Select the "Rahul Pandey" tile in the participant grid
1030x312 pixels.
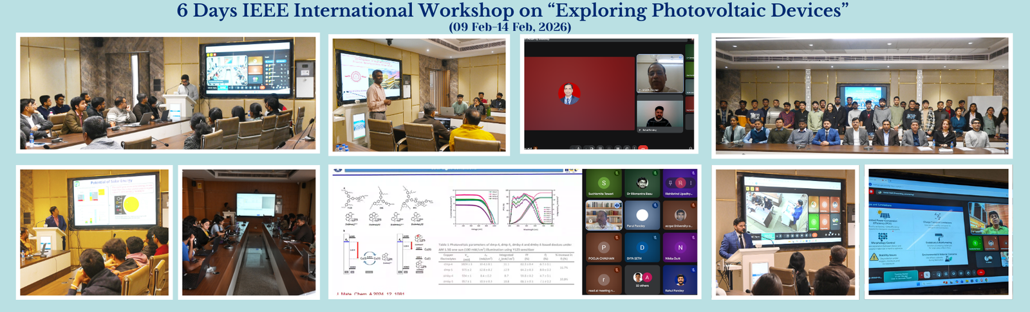(680, 279)
